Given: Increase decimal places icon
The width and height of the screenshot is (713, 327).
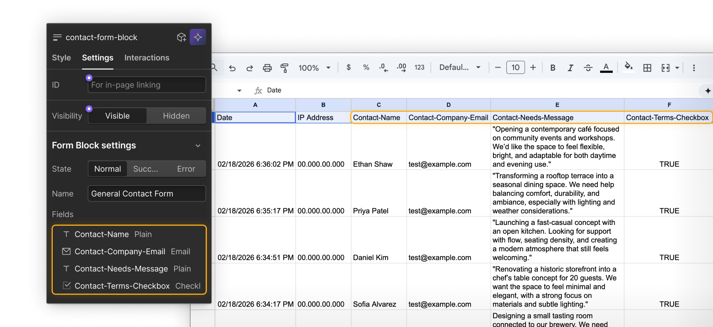Looking at the screenshot, I should (x=401, y=68).
